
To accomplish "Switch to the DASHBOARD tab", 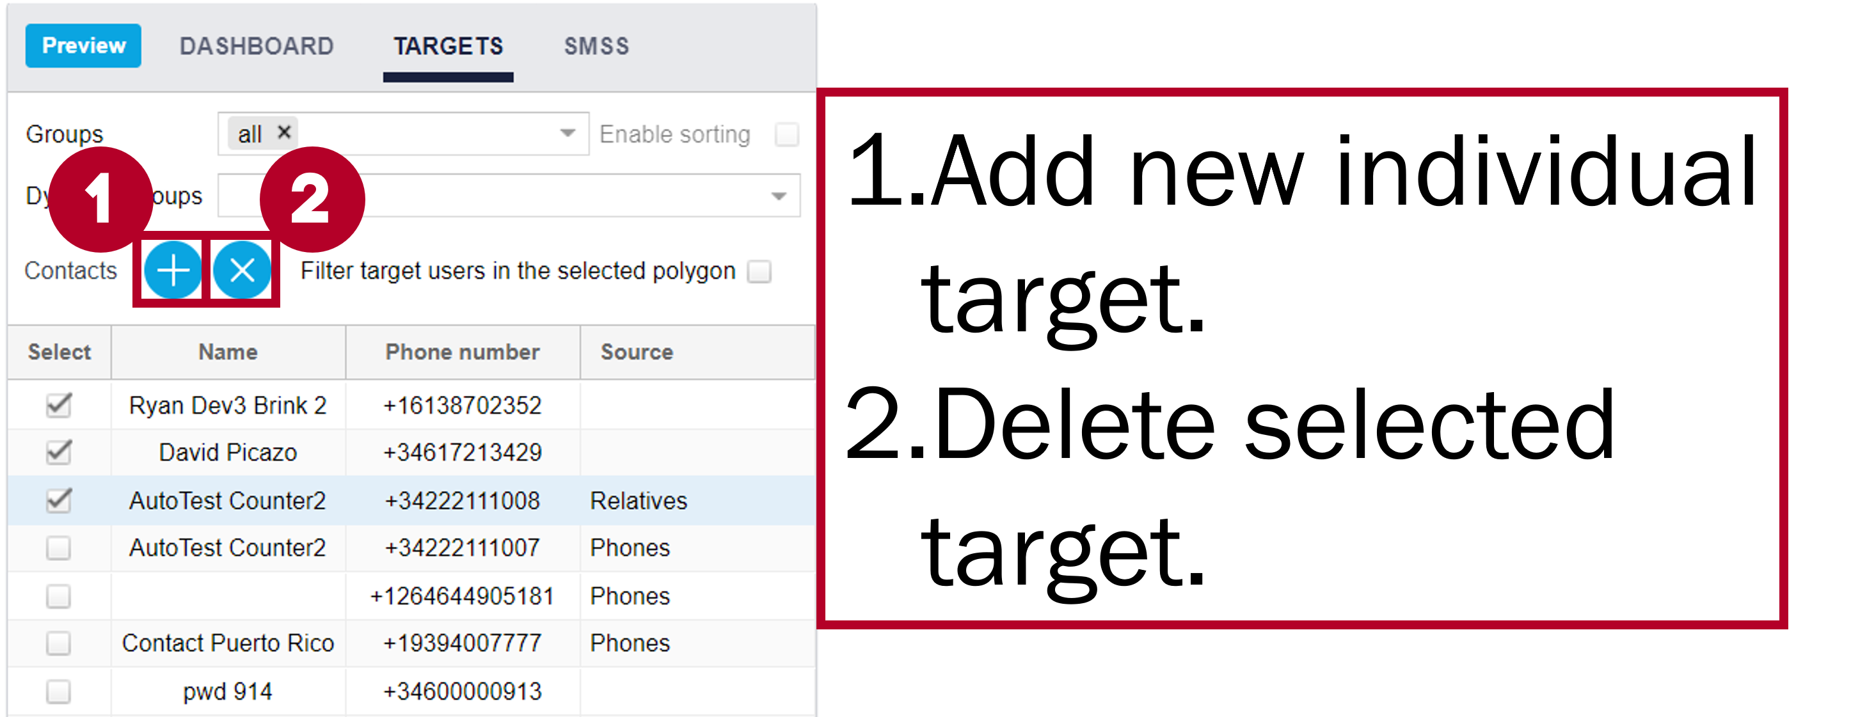I will click(x=257, y=46).
